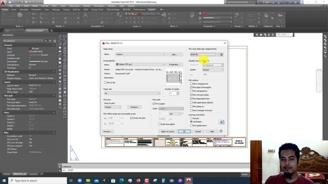Enable Plot in background checkbox

[191, 84]
